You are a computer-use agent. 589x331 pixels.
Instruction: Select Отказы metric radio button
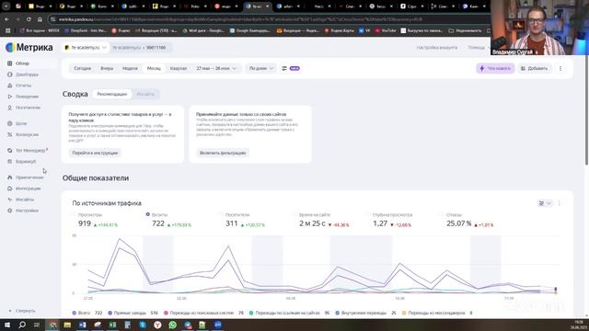pos(443,214)
